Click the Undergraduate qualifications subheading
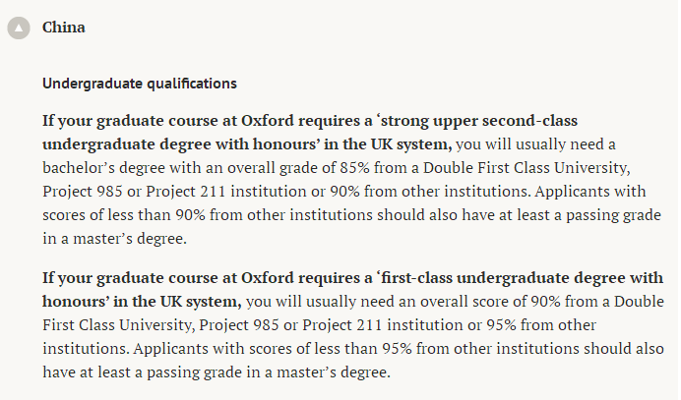Image resolution: width=681 pixels, height=400 pixels. pos(139,83)
